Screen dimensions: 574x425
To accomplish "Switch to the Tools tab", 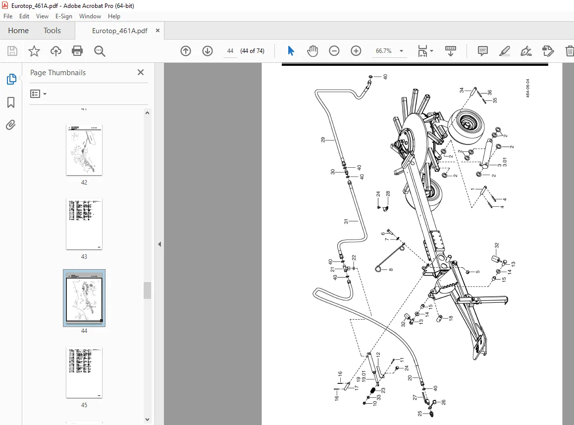I will (52, 30).
